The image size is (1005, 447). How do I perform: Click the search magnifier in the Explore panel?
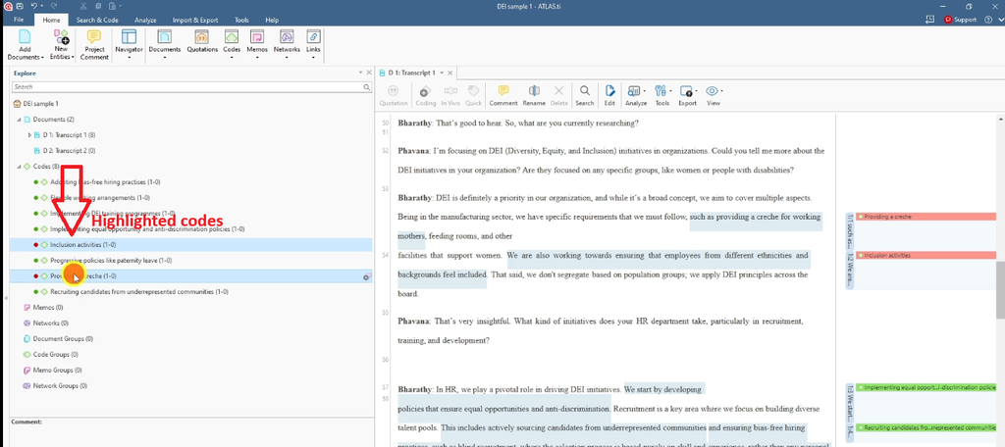[367, 87]
